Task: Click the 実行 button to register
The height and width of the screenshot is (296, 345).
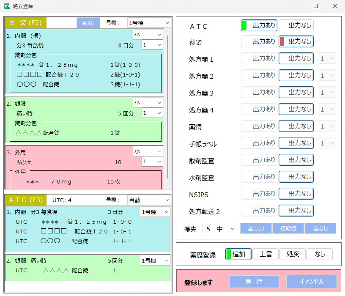Action: (x=254, y=282)
